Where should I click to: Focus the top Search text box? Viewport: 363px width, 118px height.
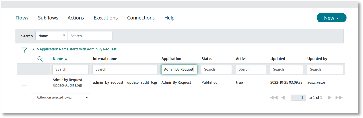tap(90, 36)
